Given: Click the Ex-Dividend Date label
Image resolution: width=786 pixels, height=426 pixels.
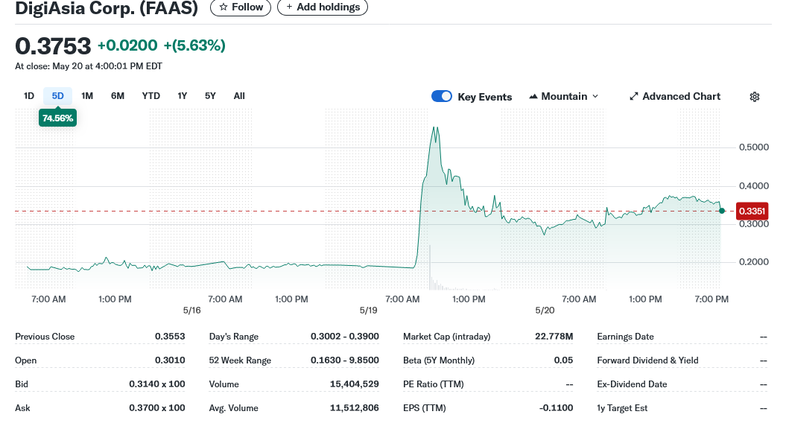Looking at the screenshot, I should point(632,384).
